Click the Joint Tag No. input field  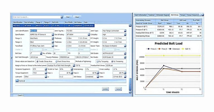coord(78,31)
